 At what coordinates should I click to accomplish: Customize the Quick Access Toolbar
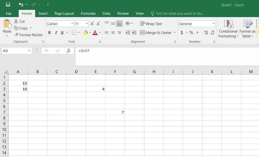[48, 5]
